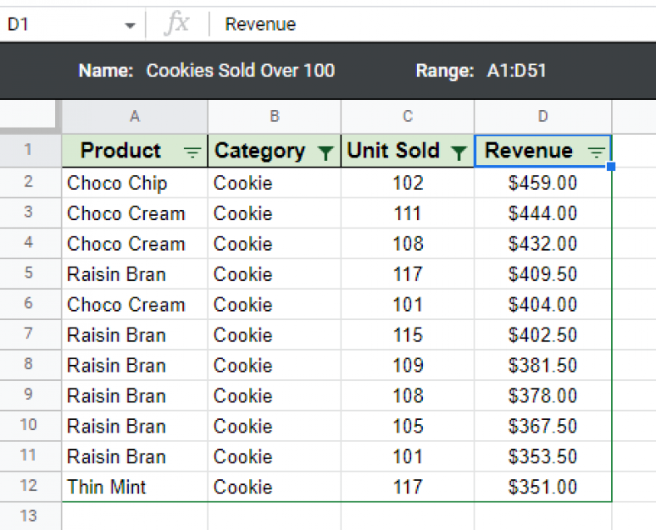Open the Unit Sold filter icon
Viewport: 656px width, 530px height.
coord(459,152)
